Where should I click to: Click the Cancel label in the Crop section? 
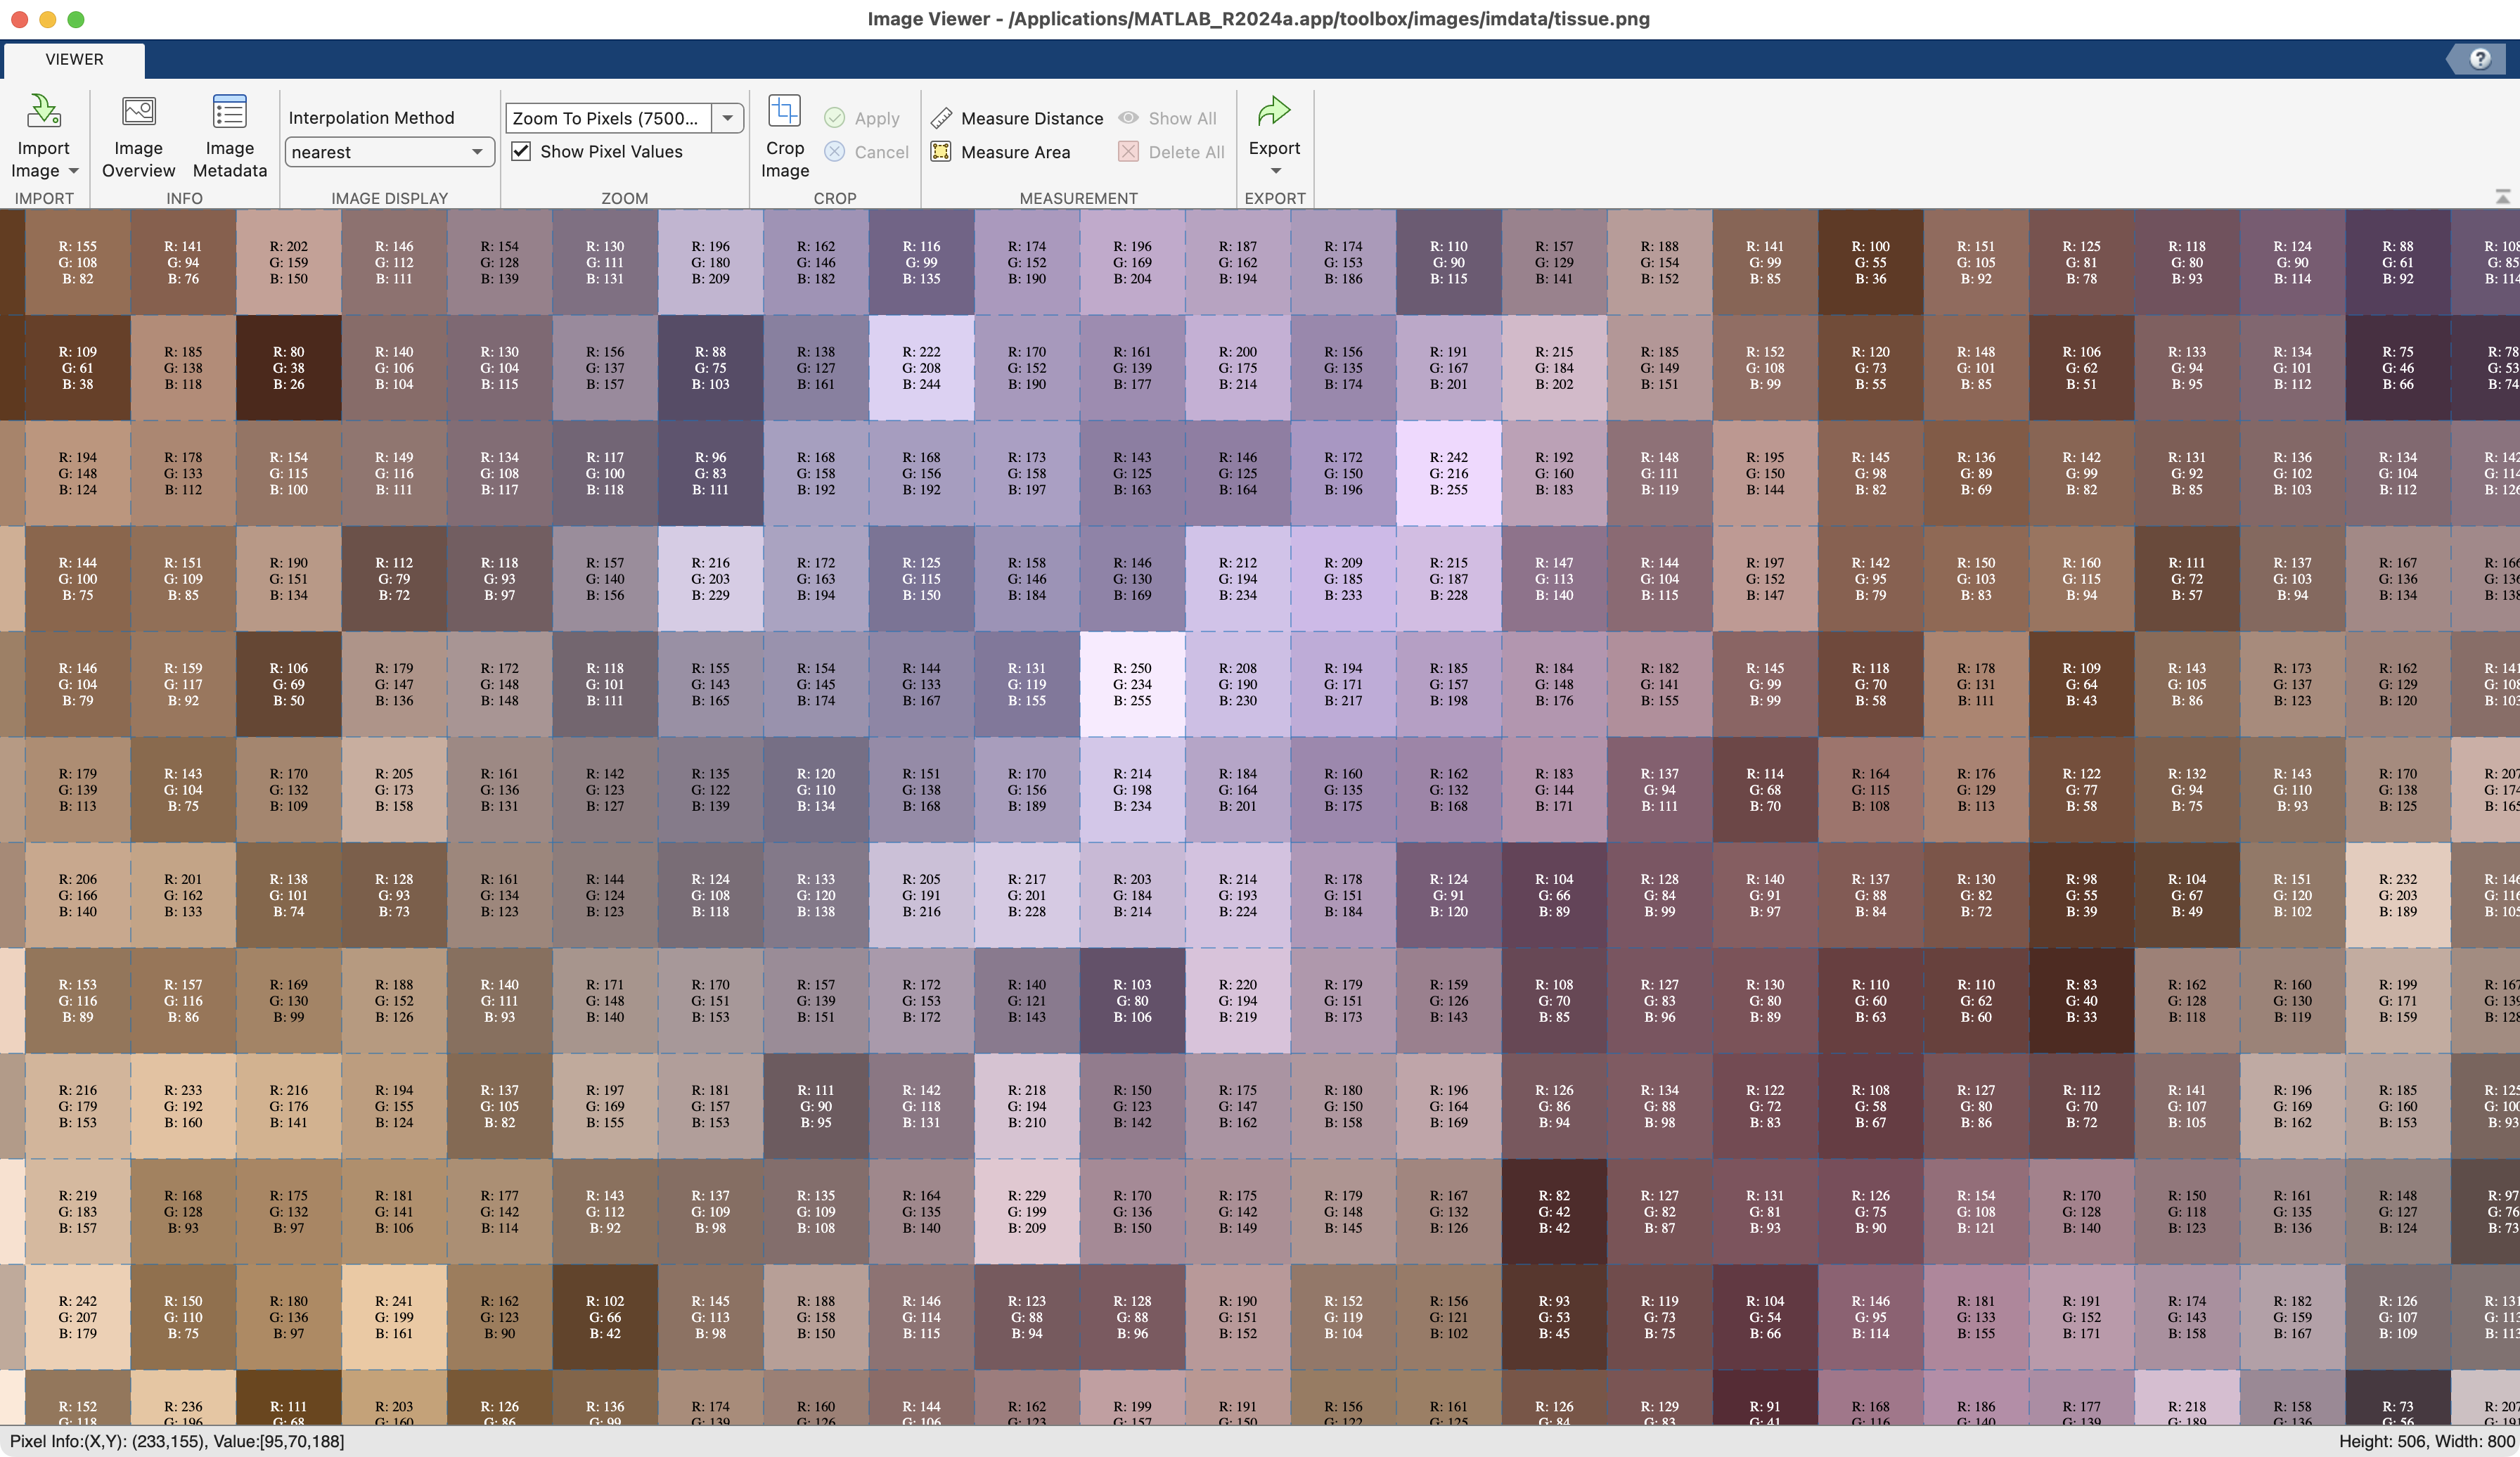(881, 152)
